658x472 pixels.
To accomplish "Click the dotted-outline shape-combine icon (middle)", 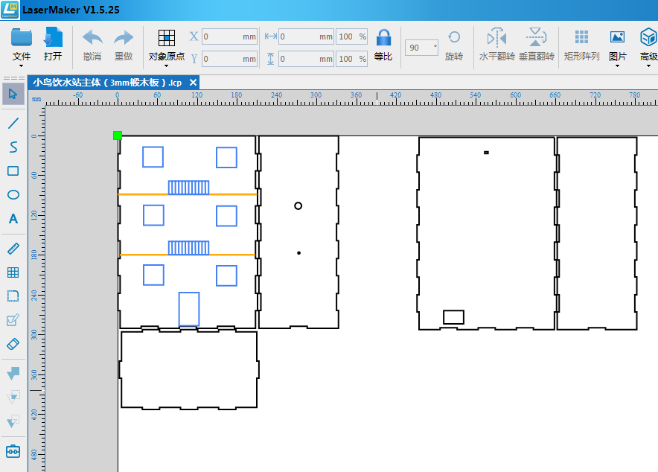I will point(13,397).
